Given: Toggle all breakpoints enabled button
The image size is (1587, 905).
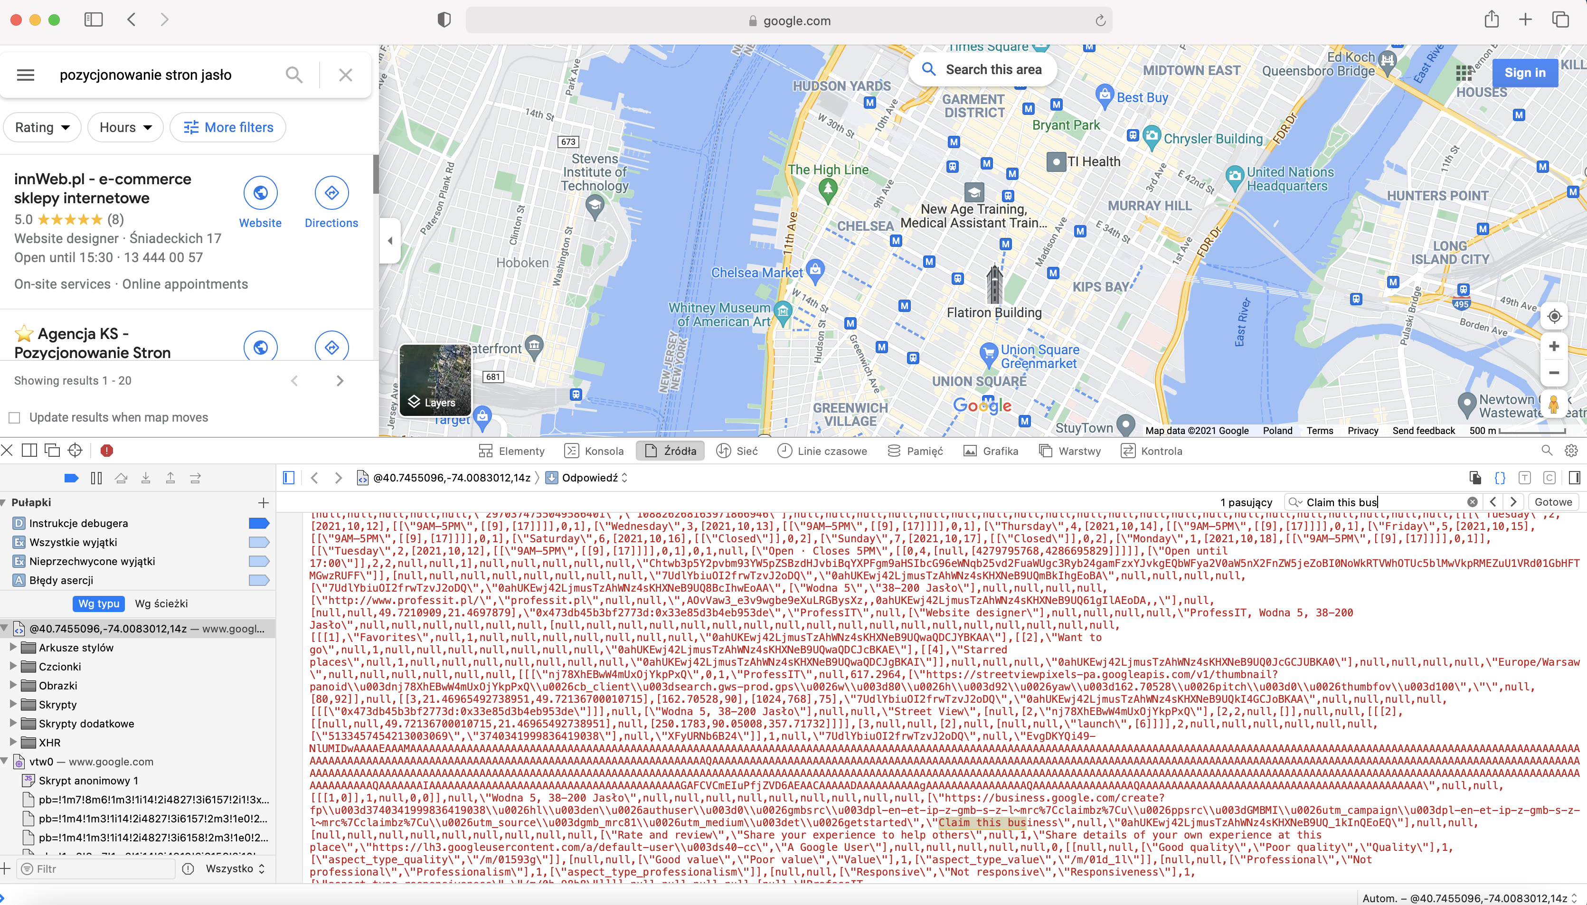Looking at the screenshot, I should tap(72, 478).
